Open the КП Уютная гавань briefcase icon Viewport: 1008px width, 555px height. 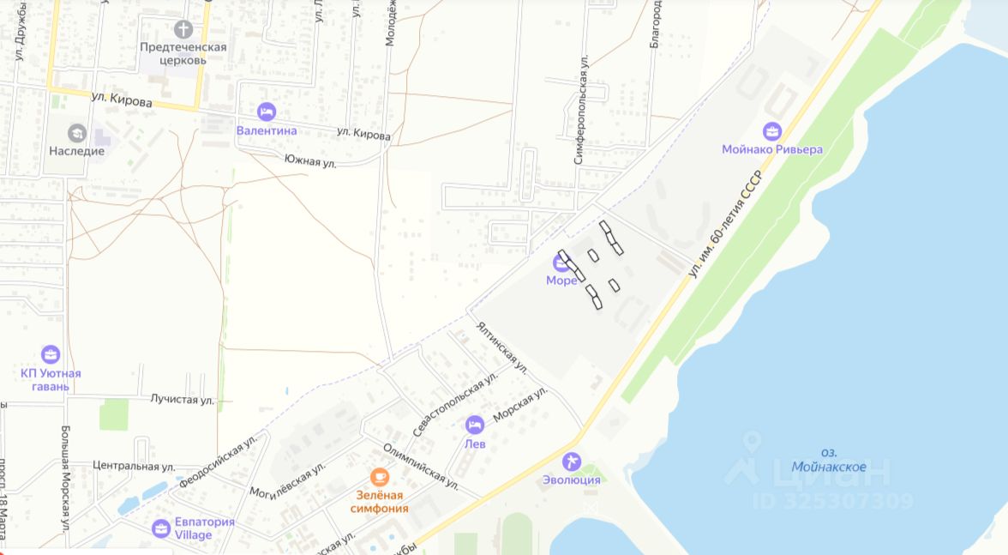coord(50,354)
